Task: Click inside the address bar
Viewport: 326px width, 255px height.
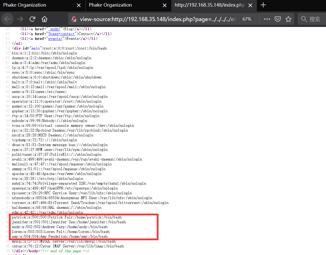Action: (152, 19)
